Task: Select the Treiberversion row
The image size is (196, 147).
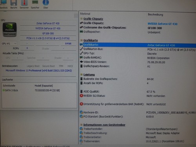Action: click(x=138, y=141)
